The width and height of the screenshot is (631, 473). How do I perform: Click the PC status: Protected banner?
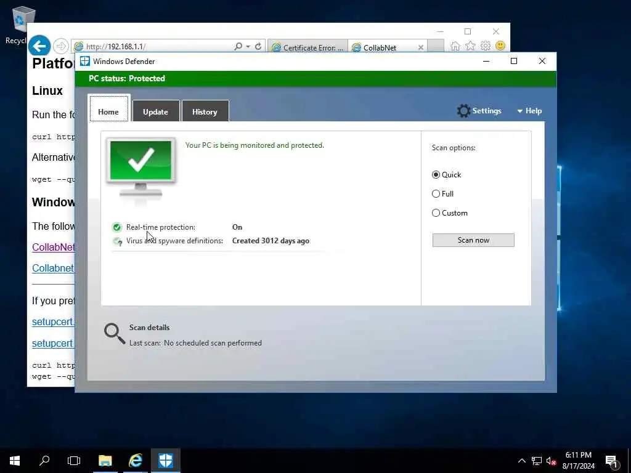coord(316,78)
